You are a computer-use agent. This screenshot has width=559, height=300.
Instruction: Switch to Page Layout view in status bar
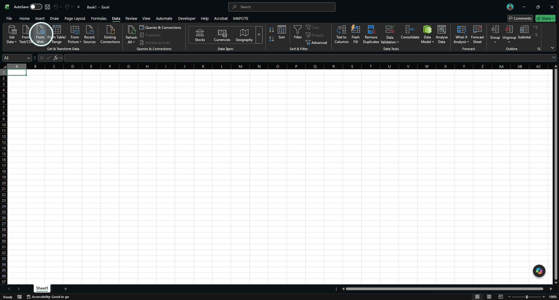pyautogui.click(x=489, y=297)
